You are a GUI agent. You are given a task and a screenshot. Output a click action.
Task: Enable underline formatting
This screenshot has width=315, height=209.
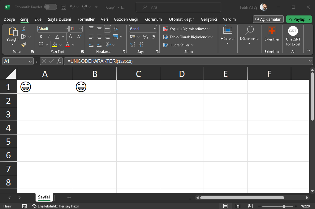[x=57, y=36]
